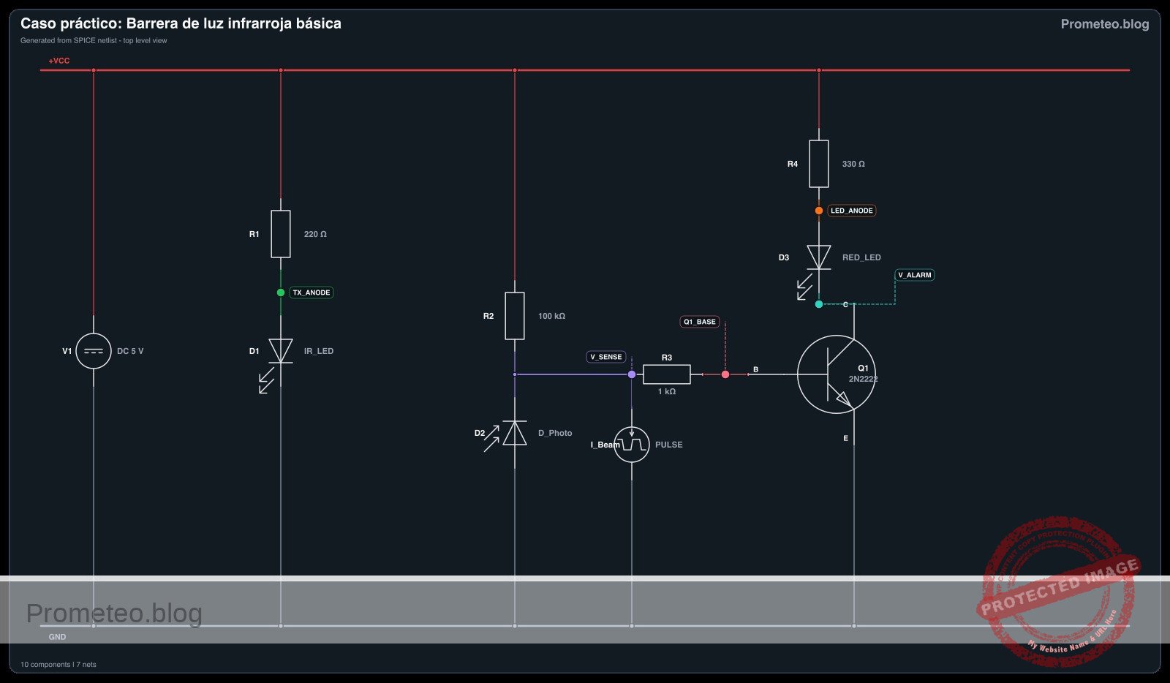Viewport: 1170px width, 683px height.
Task: Select the V_SENSE net label
Action: click(x=606, y=357)
